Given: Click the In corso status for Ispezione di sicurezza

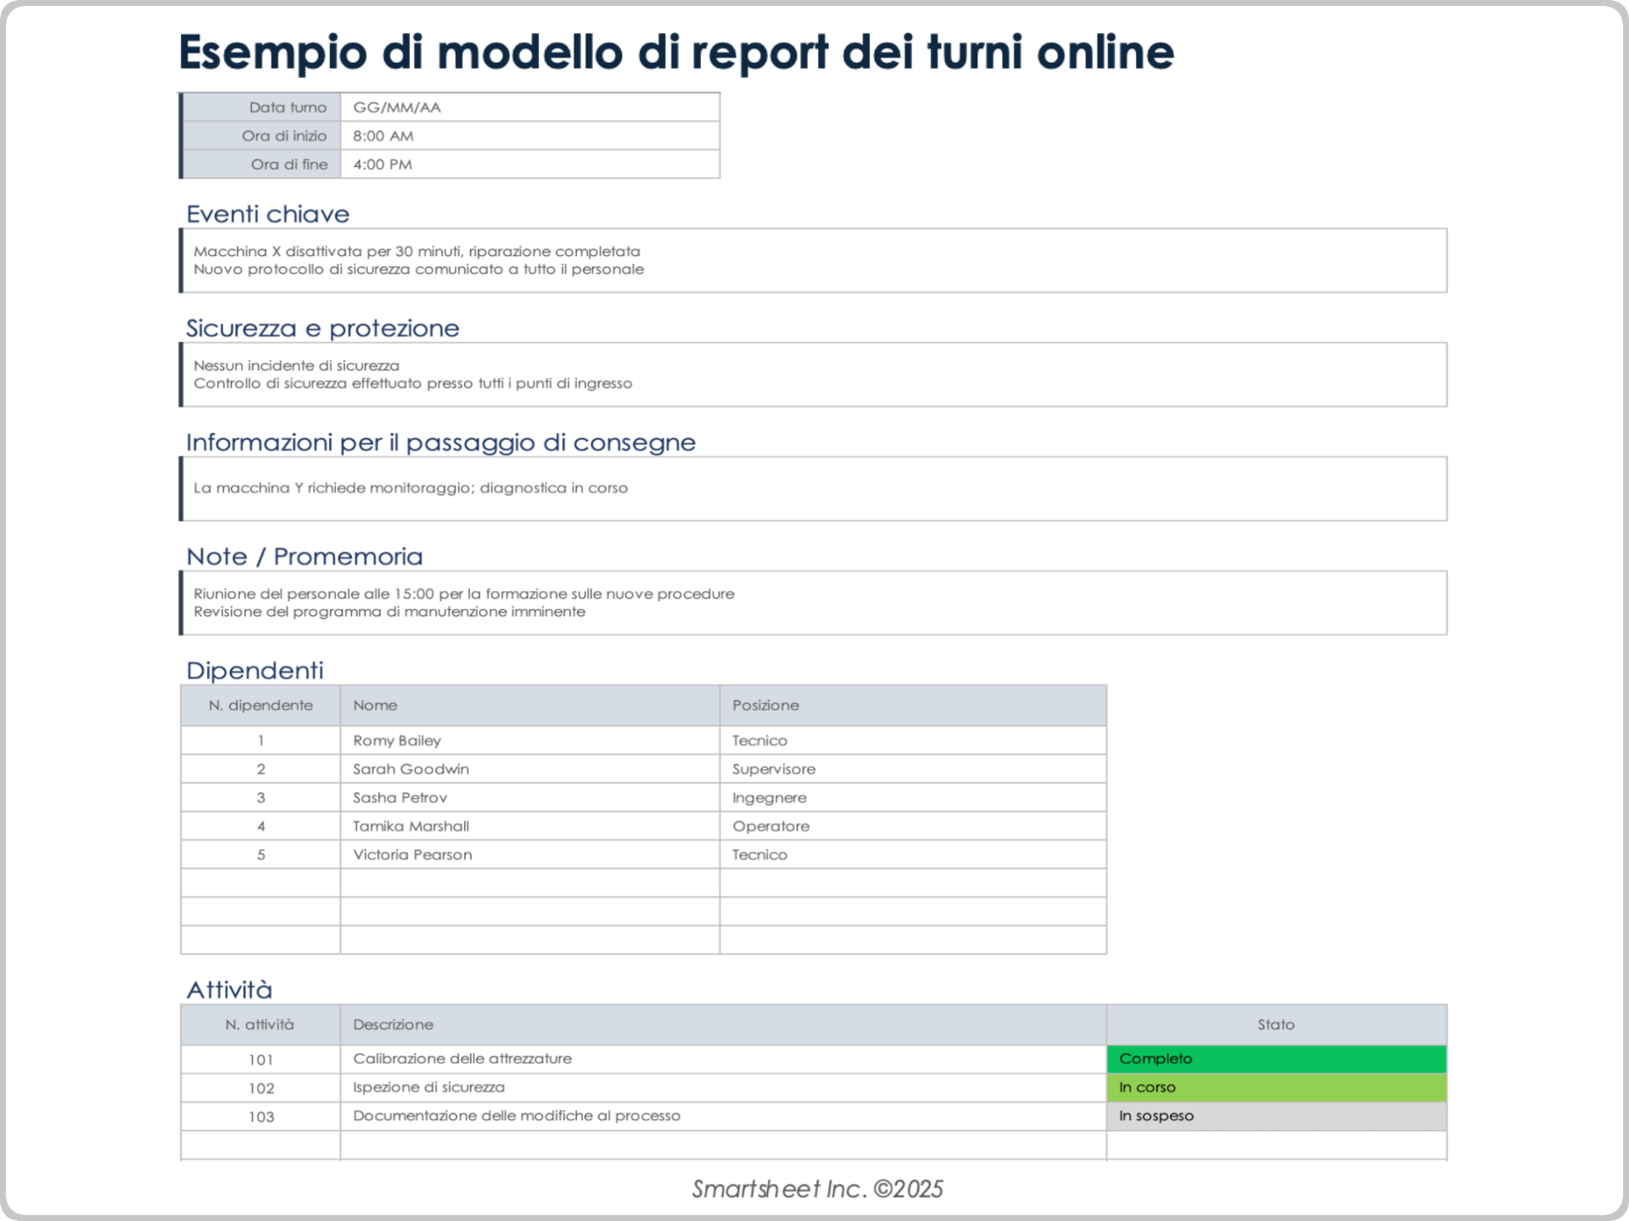Looking at the screenshot, I should (1276, 1087).
